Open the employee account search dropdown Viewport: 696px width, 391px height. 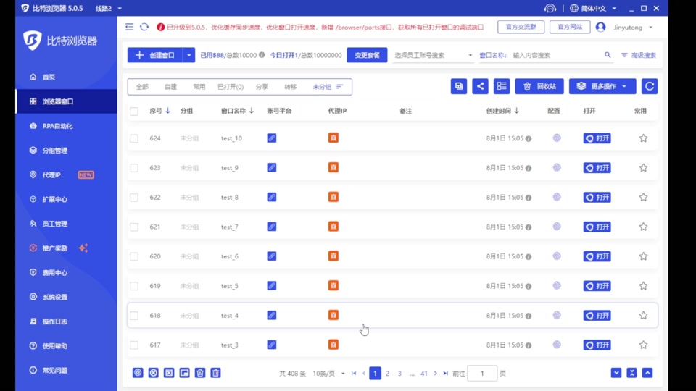433,55
